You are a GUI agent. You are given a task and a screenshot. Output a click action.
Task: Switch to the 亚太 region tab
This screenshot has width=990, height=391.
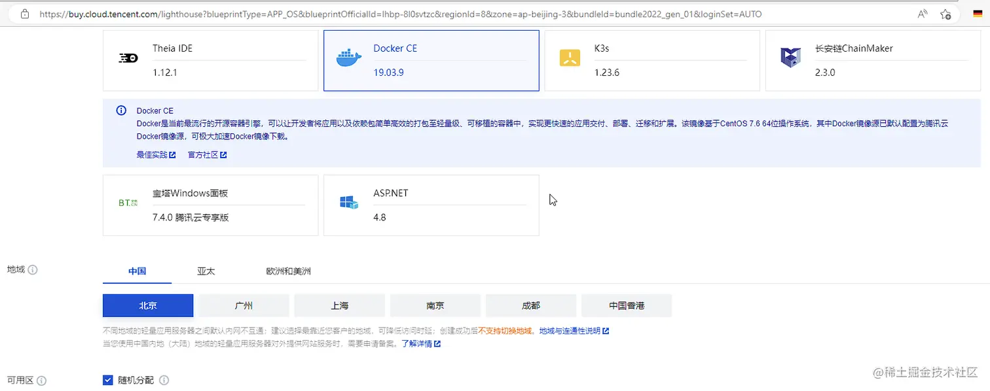[206, 271]
